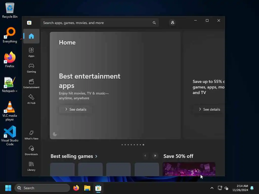Open the notification bell
The width and height of the screenshot is (259, 194).
[x=252, y=188]
